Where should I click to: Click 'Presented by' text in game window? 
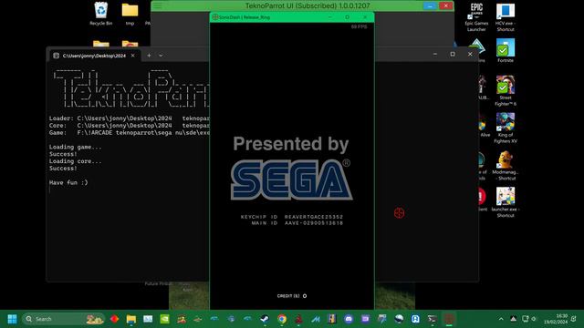click(x=291, y=144)
